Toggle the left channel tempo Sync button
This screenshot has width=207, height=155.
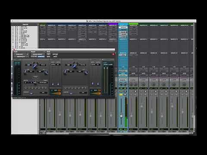[35, 77]
